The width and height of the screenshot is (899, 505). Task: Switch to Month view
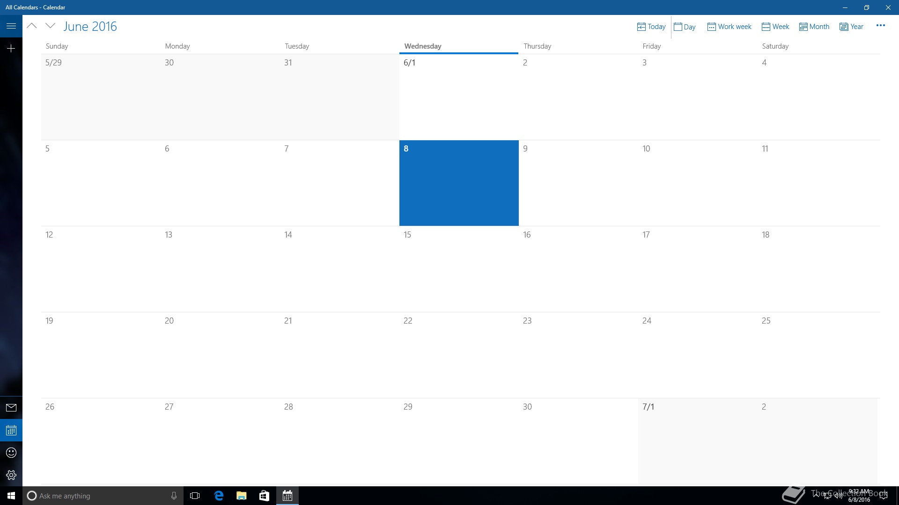814,27
